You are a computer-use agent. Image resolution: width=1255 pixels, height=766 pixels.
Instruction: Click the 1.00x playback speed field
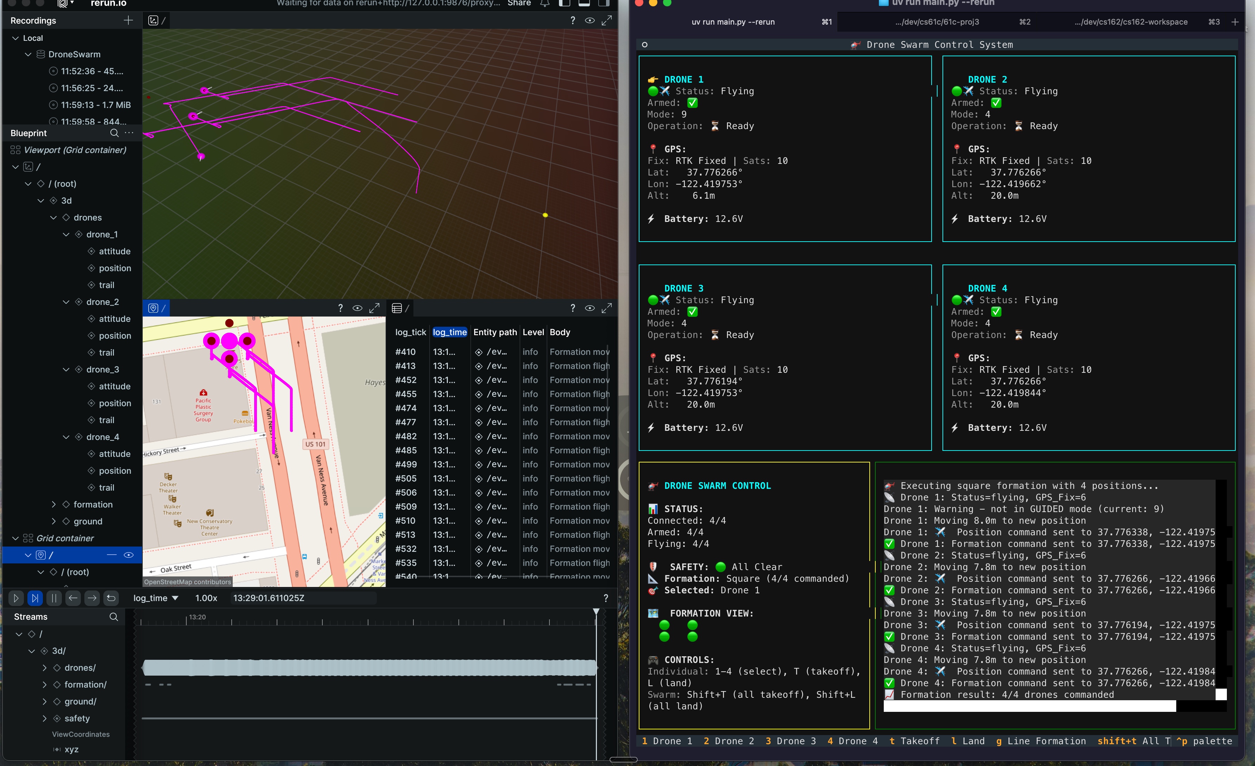click(x=206, y=598)
